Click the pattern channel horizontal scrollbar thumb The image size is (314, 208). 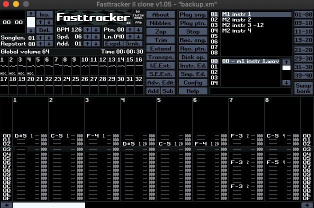pyautogui.click(x=49, y=205)
